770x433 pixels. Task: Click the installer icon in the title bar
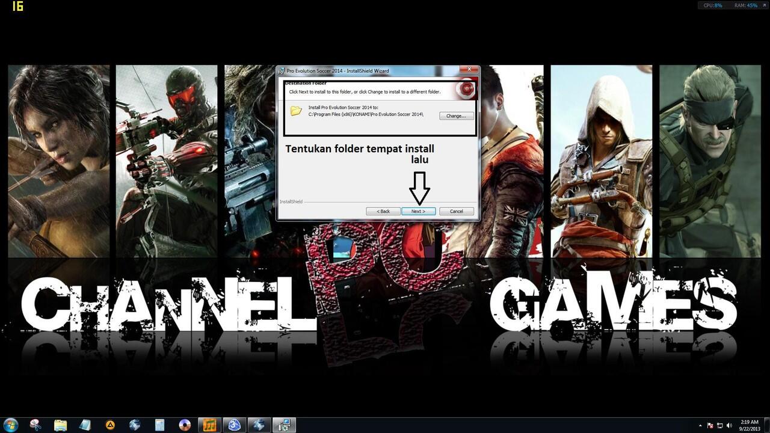click(282, 70)
